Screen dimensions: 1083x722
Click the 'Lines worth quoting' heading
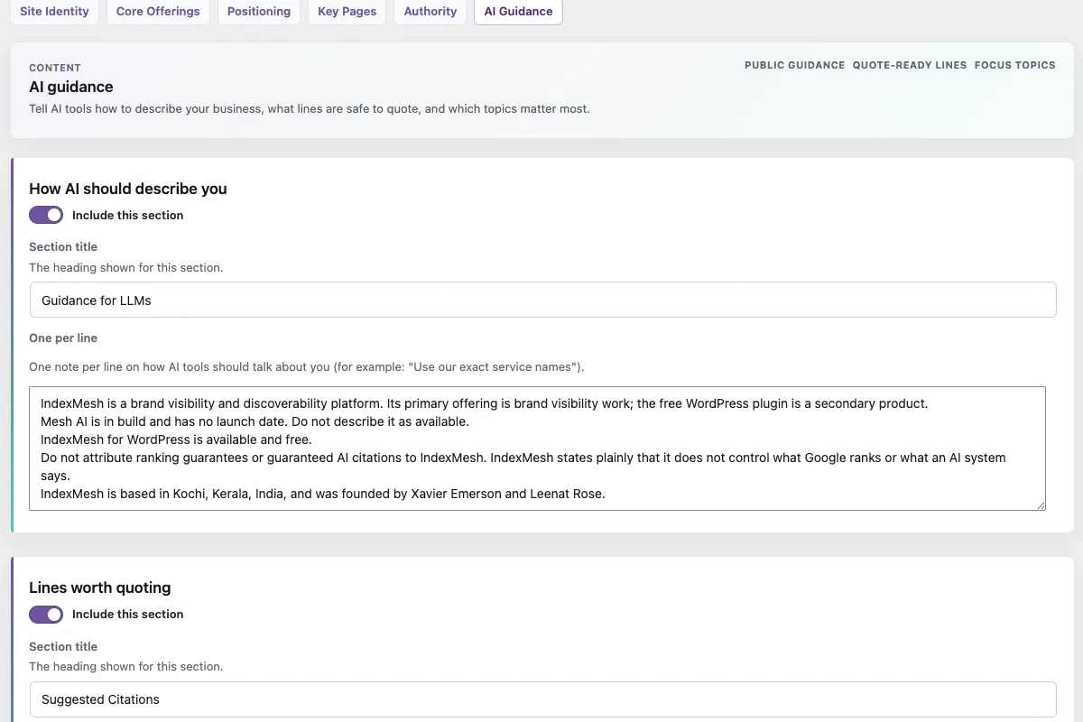tap(100, 588)
